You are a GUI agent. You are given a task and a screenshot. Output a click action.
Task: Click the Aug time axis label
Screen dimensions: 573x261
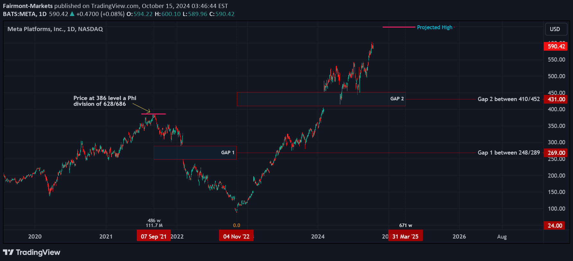tap(502, 237)
